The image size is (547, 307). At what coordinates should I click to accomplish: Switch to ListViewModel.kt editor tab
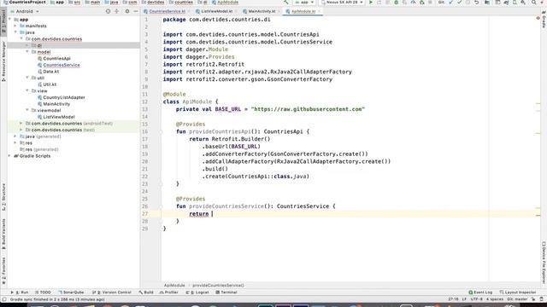click(x=216, y=11)
